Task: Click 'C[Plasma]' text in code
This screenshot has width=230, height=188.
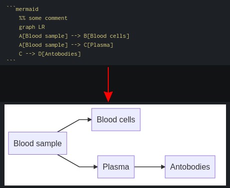Action: [x=98, y=45]
